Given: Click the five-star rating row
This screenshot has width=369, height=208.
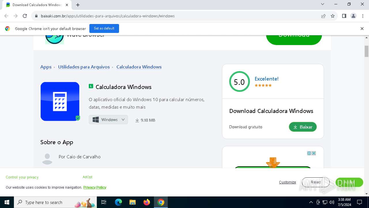Looking at the screenshot, I should pyautogui.click(x=263, y=86).
